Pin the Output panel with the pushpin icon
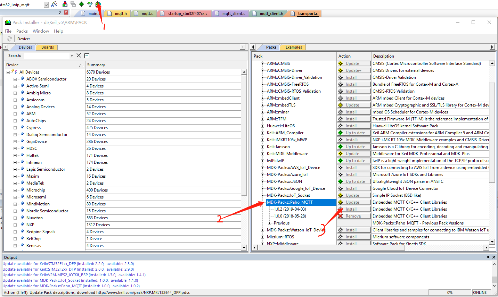 tap(489, 257)
